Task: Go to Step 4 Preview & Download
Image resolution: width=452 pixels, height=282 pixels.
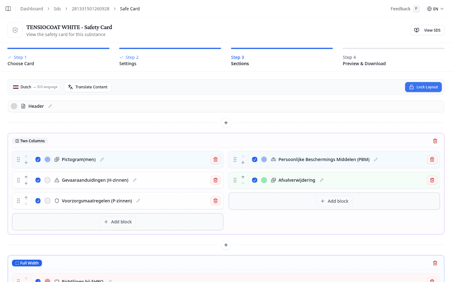Action: (394, 57)
